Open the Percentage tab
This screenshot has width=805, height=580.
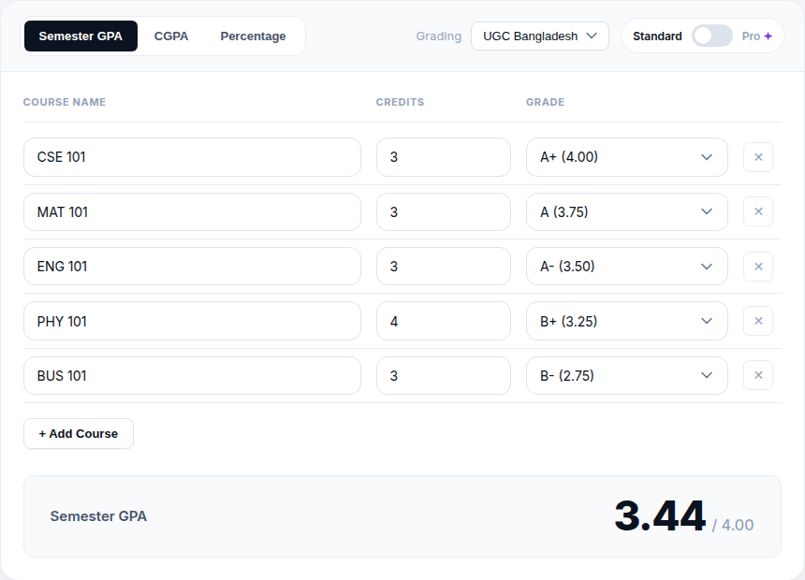click(x=253, y=36)
